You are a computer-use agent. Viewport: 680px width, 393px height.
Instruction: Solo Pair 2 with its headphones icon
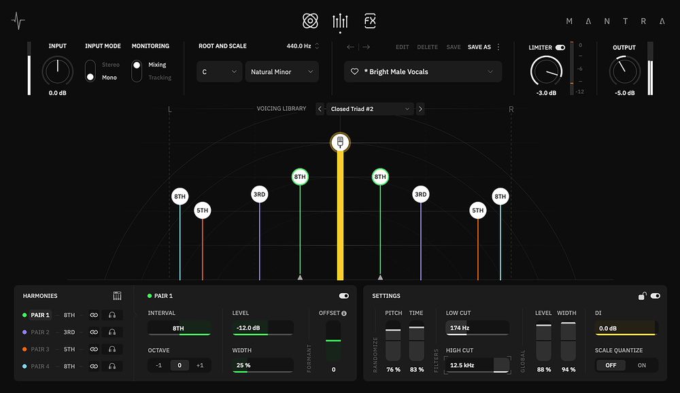click(112, 332)
